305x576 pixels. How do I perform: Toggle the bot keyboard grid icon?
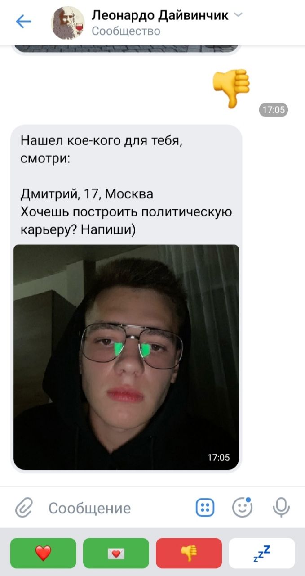click(205, 508)
